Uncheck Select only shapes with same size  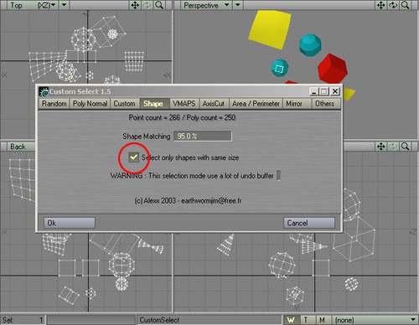134,157
